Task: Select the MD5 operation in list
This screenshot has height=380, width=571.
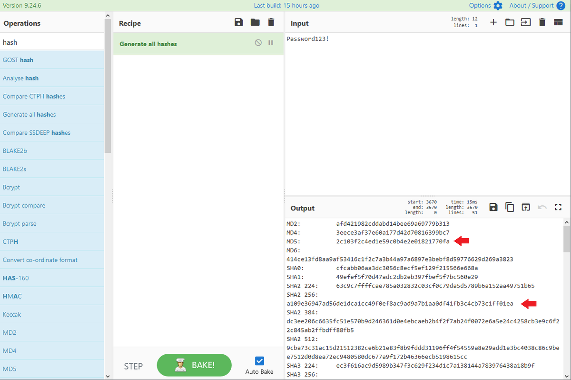Action: coord(52,369)
